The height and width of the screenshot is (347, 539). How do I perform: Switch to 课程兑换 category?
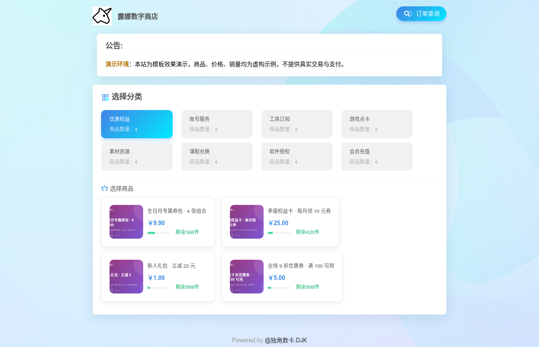(217, 156)
